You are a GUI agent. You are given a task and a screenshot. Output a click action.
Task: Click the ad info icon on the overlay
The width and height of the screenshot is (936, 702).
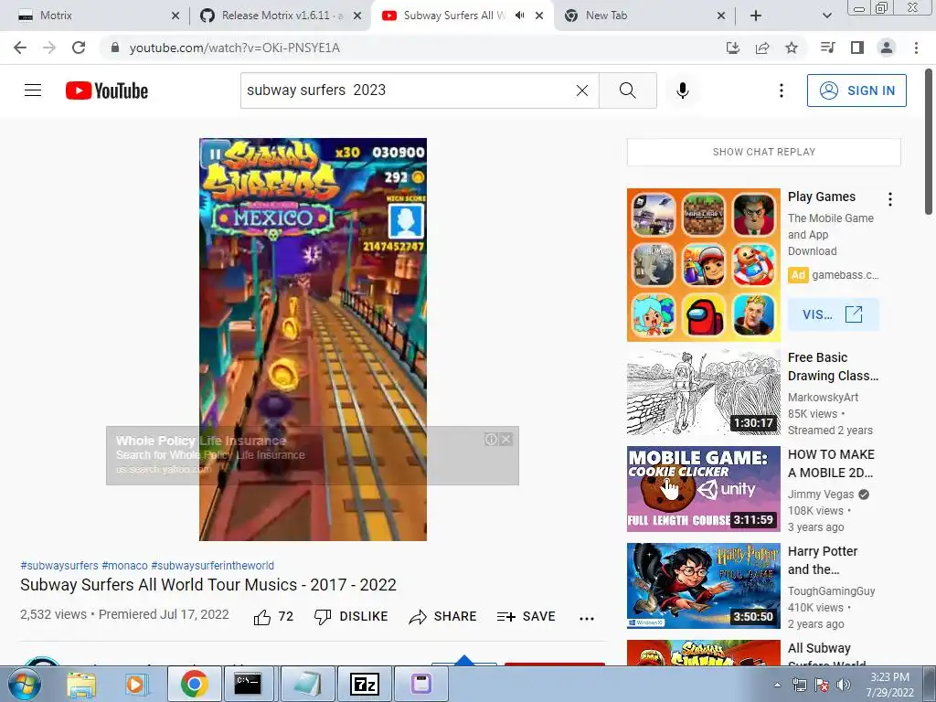[x=491, y=440]
